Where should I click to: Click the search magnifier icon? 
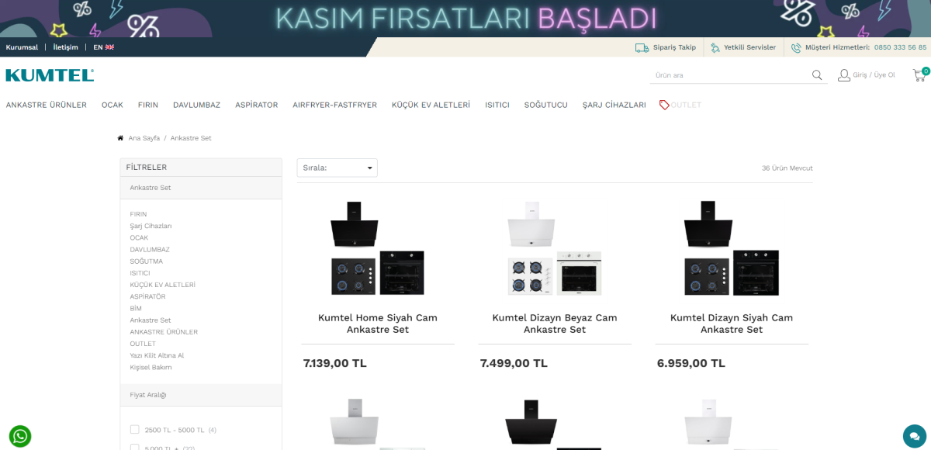[x=817, y=75]
